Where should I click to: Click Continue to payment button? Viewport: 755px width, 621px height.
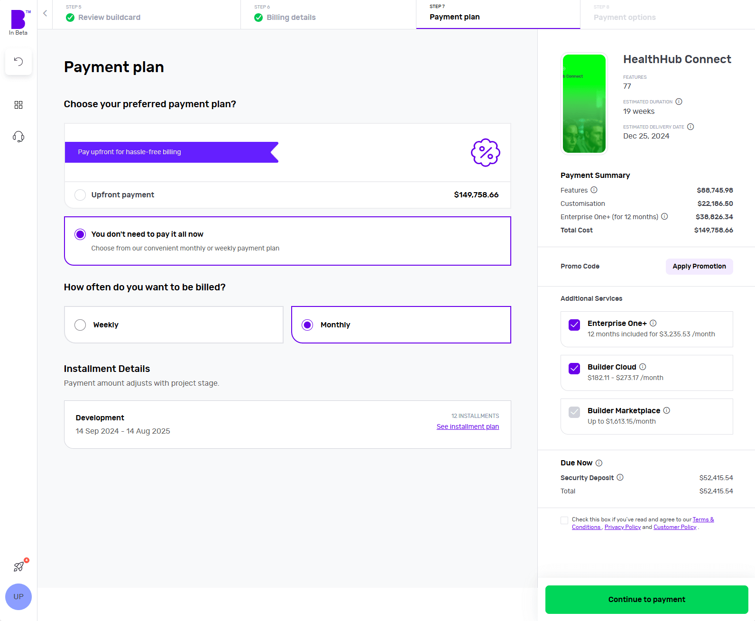coord(647,600)
